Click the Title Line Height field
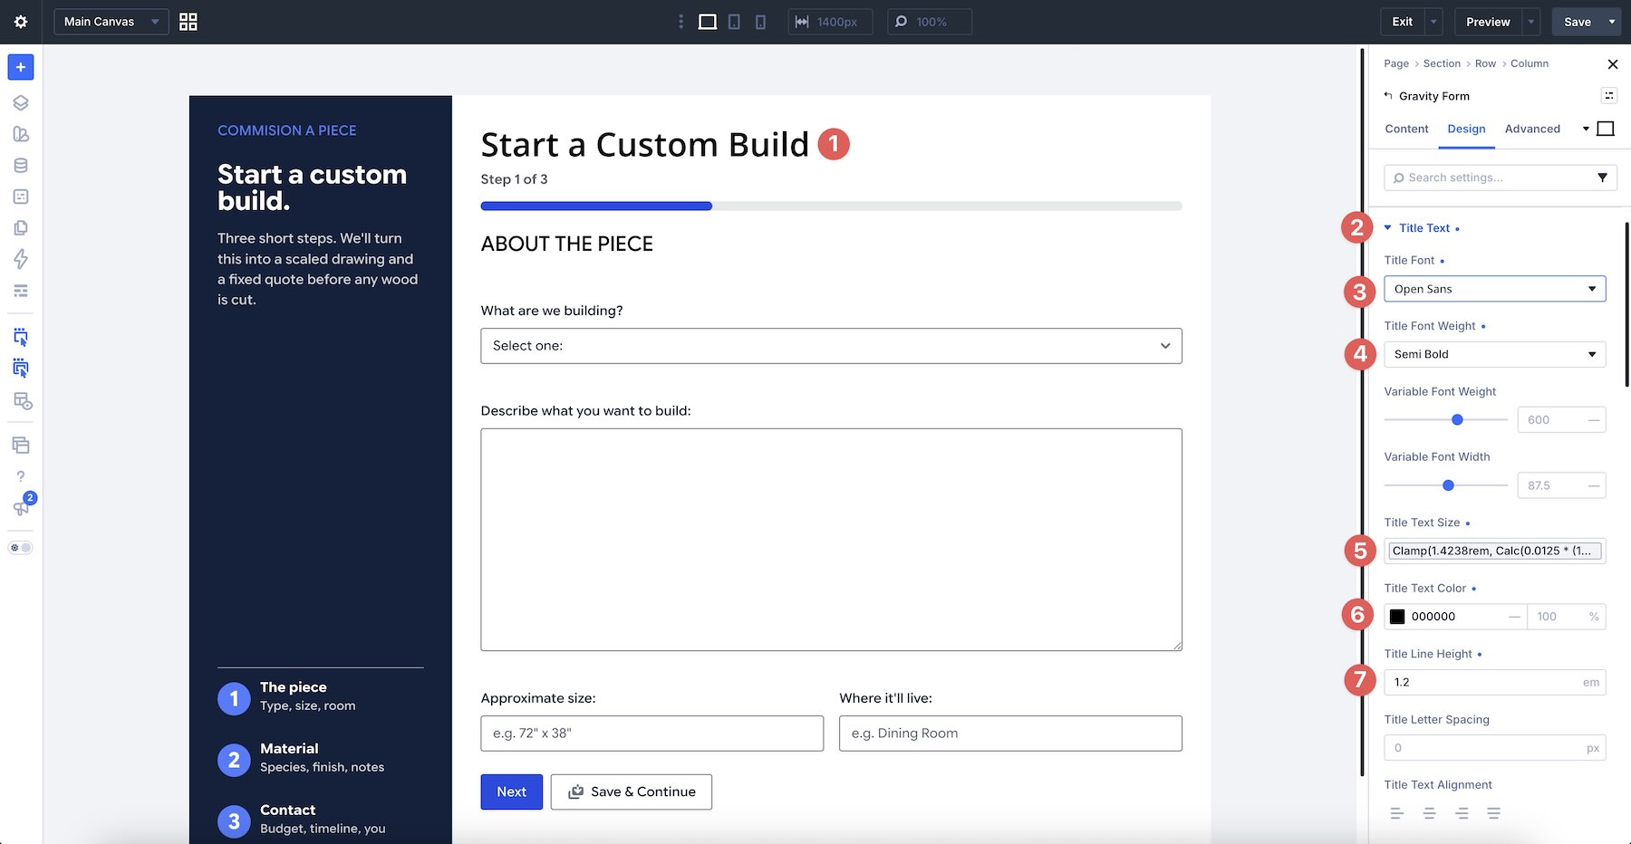The image size is (1631, 844). pyautogui.click(x=1495, y=682)
